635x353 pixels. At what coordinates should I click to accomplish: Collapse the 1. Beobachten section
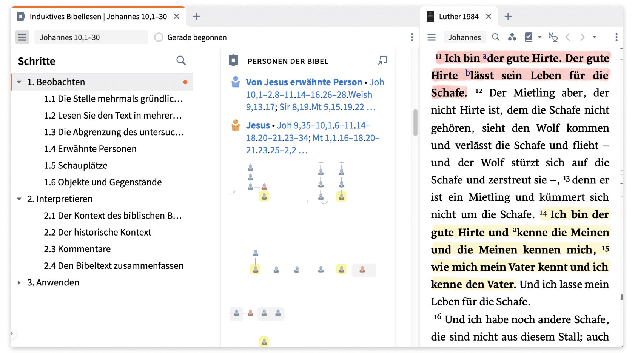click(x=19, y=82)
